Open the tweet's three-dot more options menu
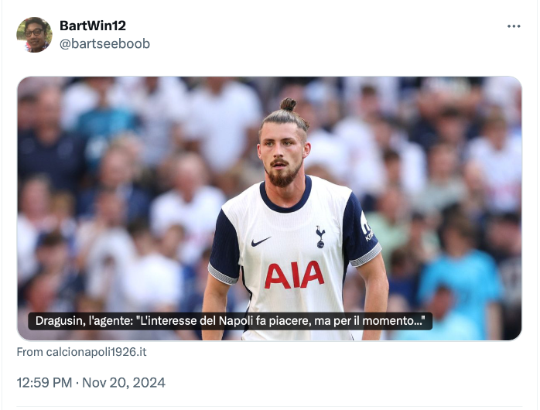 point(514,26)
